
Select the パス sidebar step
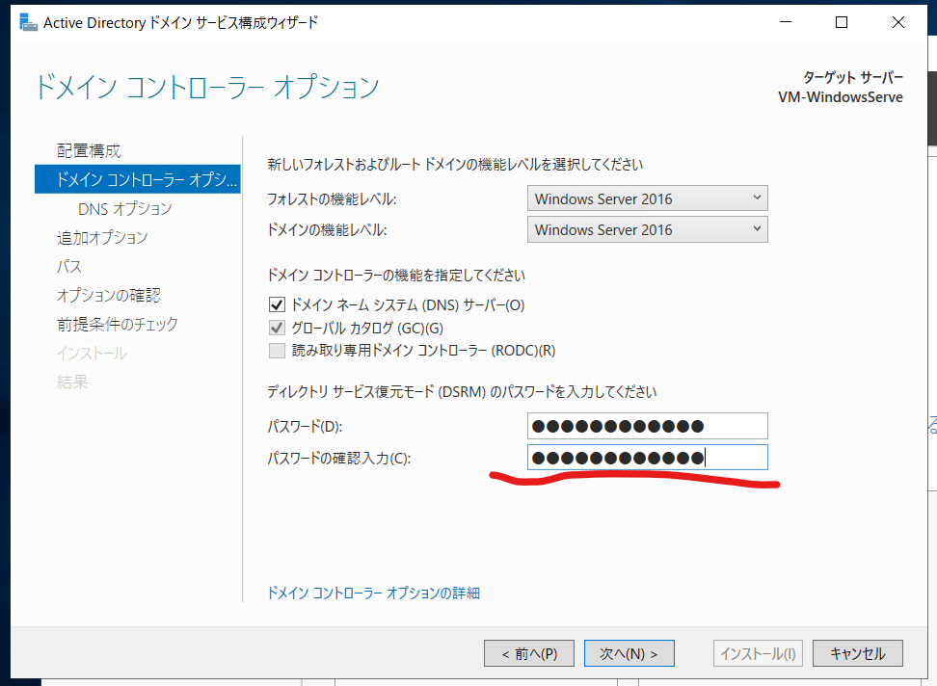click(69, 266)
